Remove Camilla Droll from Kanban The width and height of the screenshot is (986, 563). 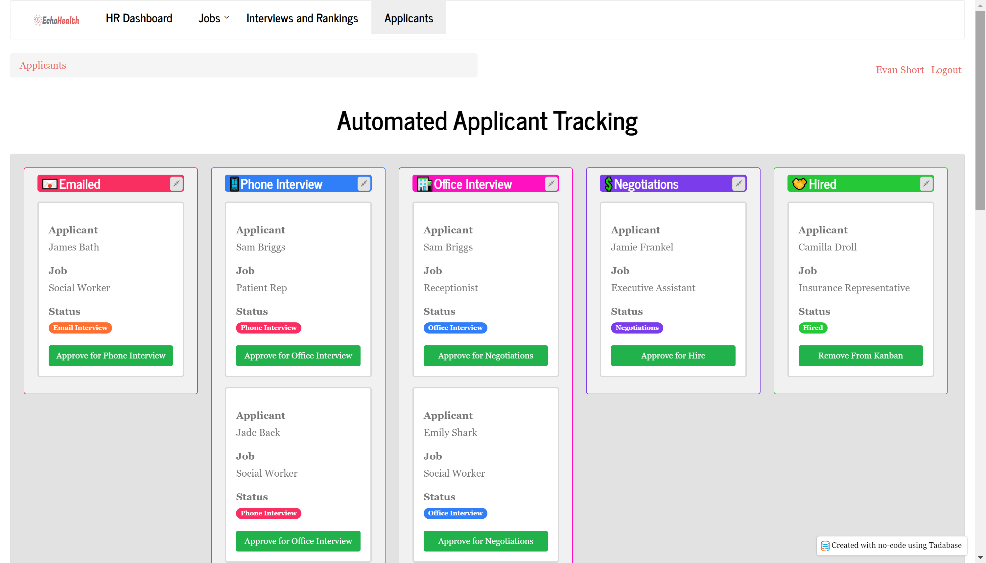(860, 355)
